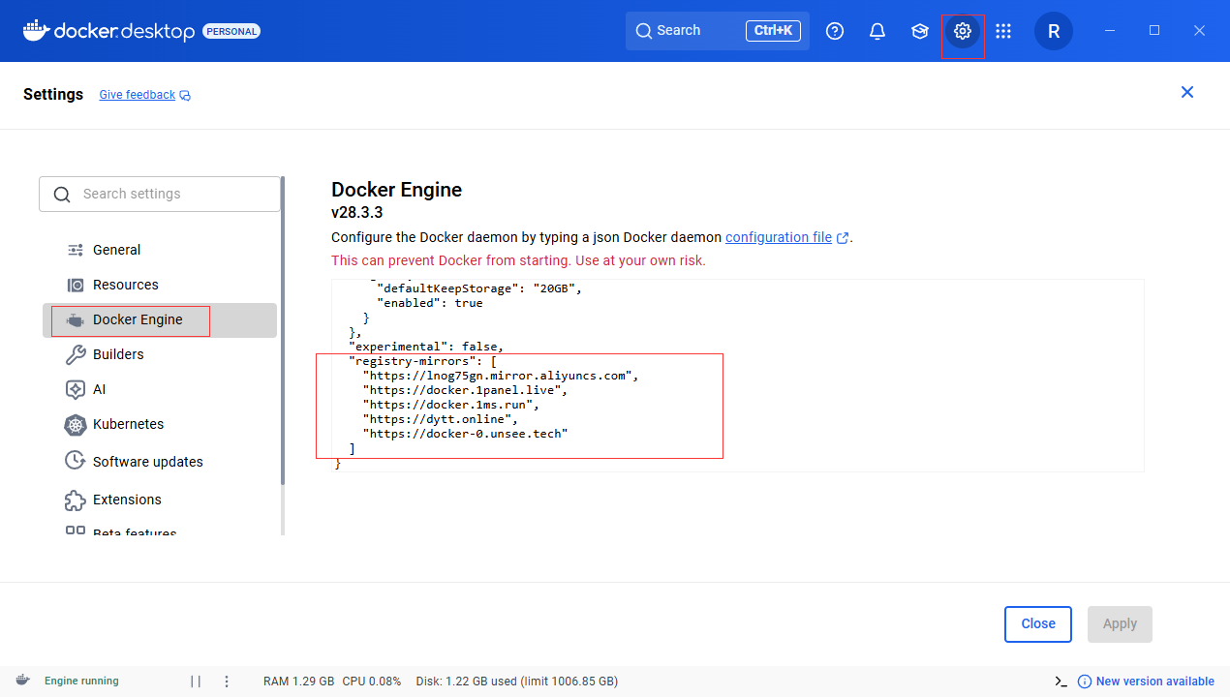
Task: Open the terminal icon in status bar
Action: tap(1061, 682)
